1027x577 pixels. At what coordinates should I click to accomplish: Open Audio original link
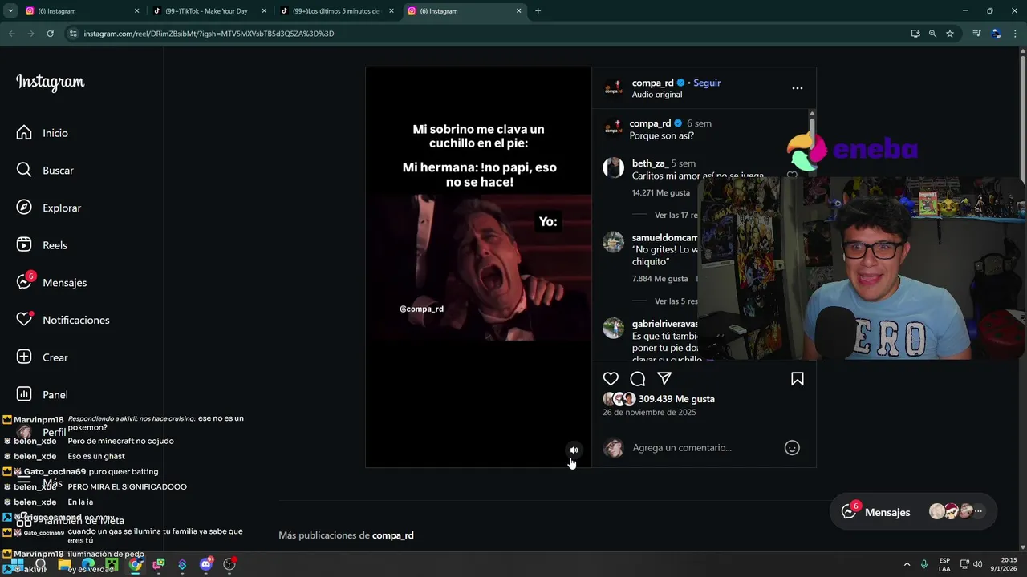pyautogui.click(x=656, y=95)
